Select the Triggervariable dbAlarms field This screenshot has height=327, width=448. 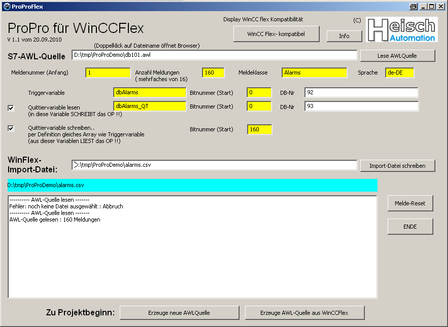click(149, 92)
